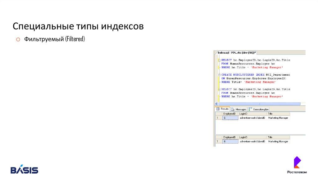Click LoginID column header in first grid
The width and height of the screenshot is (318, 178).
click(x=252, y=114)
